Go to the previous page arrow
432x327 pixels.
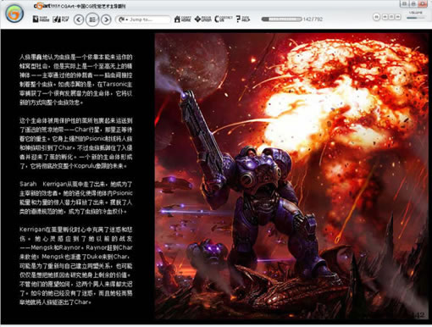[79, 19]
